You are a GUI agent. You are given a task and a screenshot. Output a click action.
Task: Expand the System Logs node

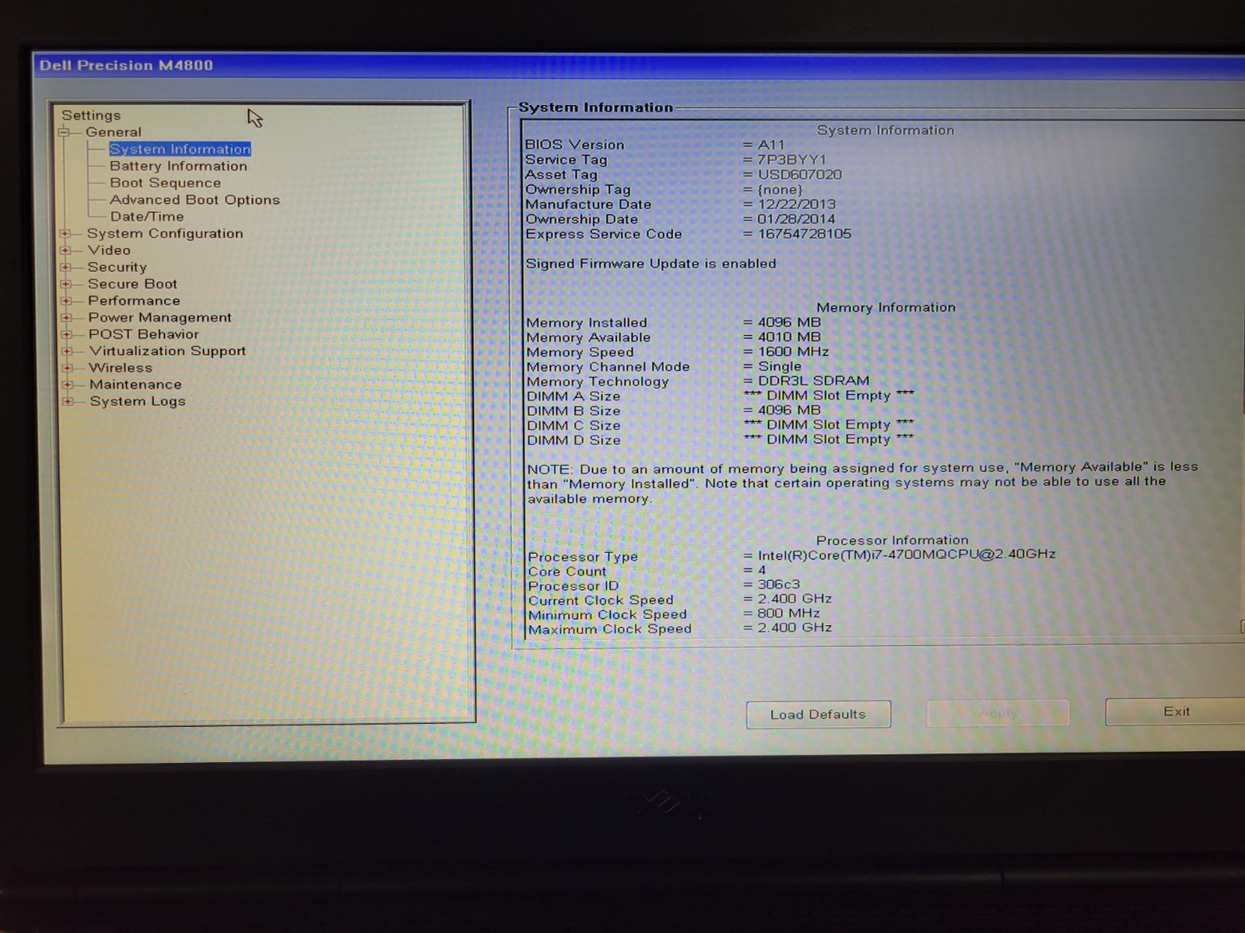click(x=68, y=402)
